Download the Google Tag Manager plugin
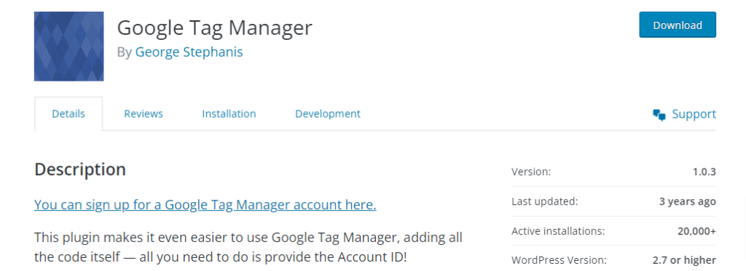The image size is (746, 271). tap(678, 25)
